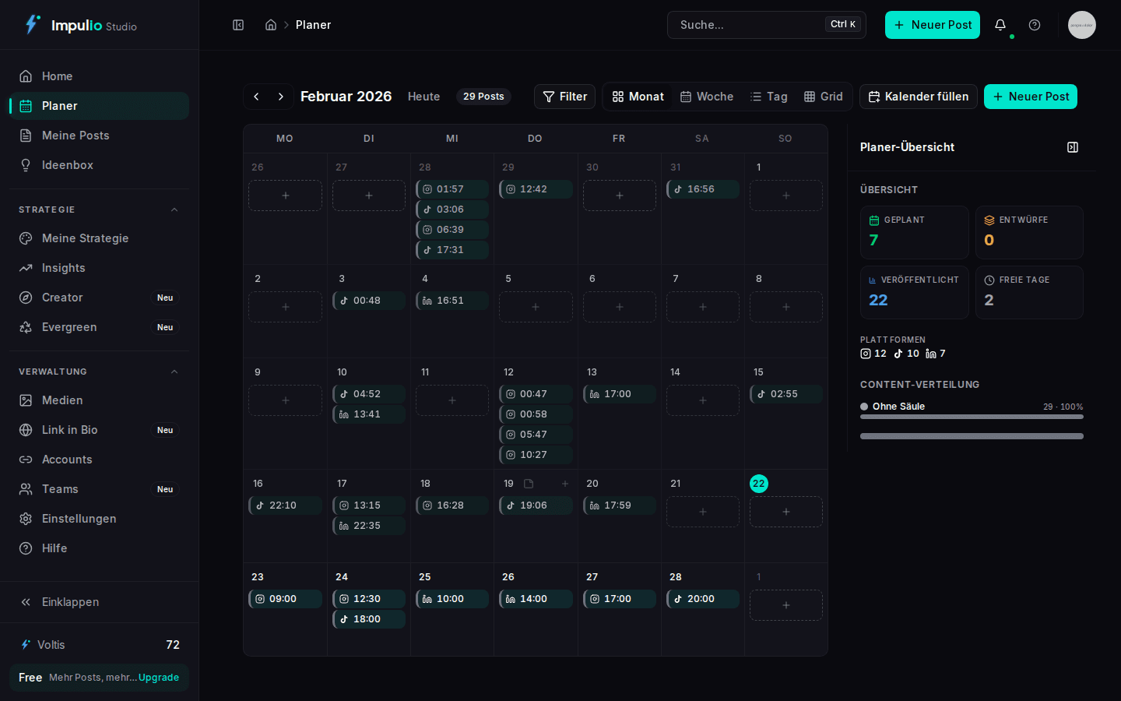Open user avatar in top right
The height and width of the screenshot is (701, 1121).
[x=1081, y=25]
